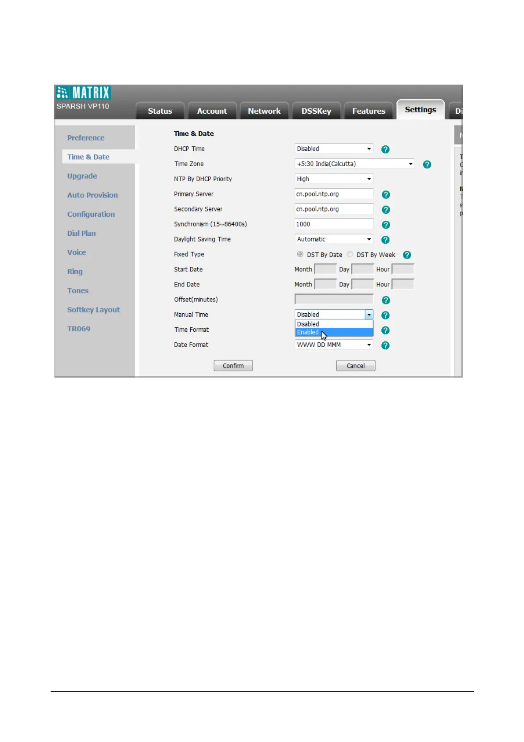Show help for Fixed Type options
Screen dimensions: 524x742
tap(407, 255)
